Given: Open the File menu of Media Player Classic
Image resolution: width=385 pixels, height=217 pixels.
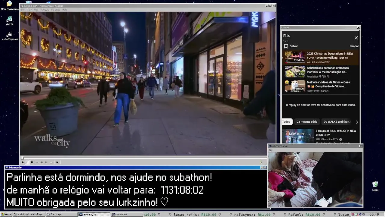Looking at the screenshot, I should pos(23,10).
